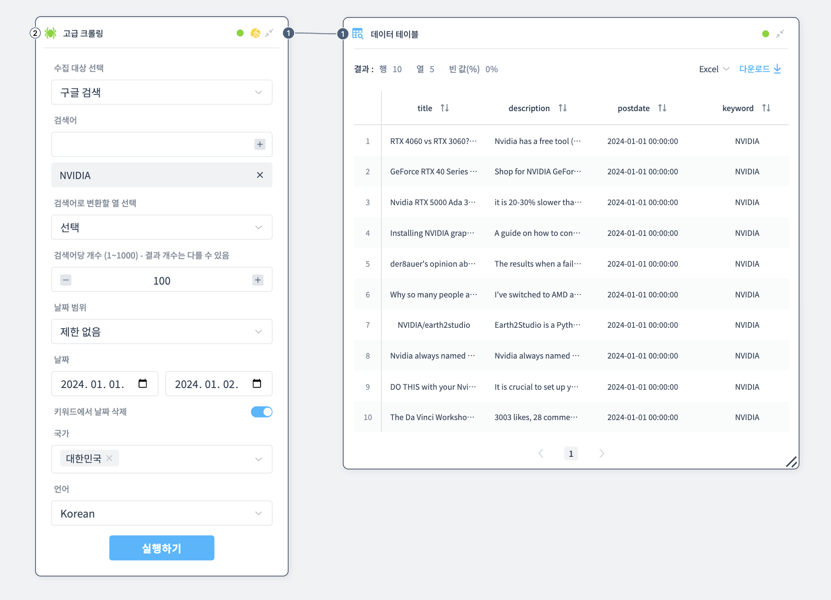Increase count per keyword with plus
The height and width of the screenshot is (600, 831).
257,280
